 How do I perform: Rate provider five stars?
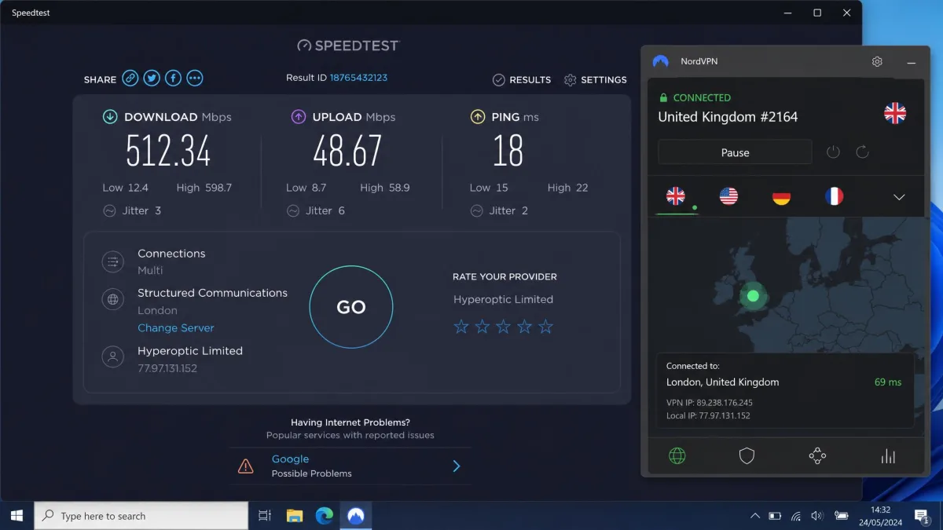coord(545,327)
